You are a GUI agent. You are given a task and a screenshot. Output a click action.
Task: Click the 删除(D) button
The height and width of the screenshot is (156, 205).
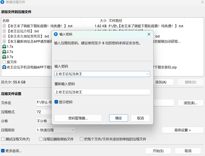click(190, 82)
